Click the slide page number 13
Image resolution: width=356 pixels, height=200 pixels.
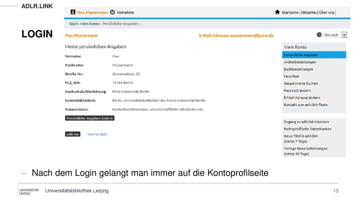335,191
